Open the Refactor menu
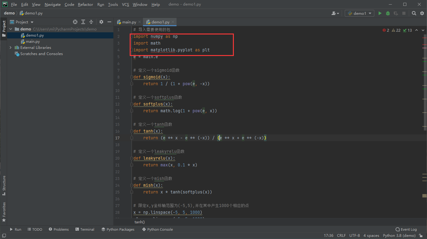 (85, 5)
